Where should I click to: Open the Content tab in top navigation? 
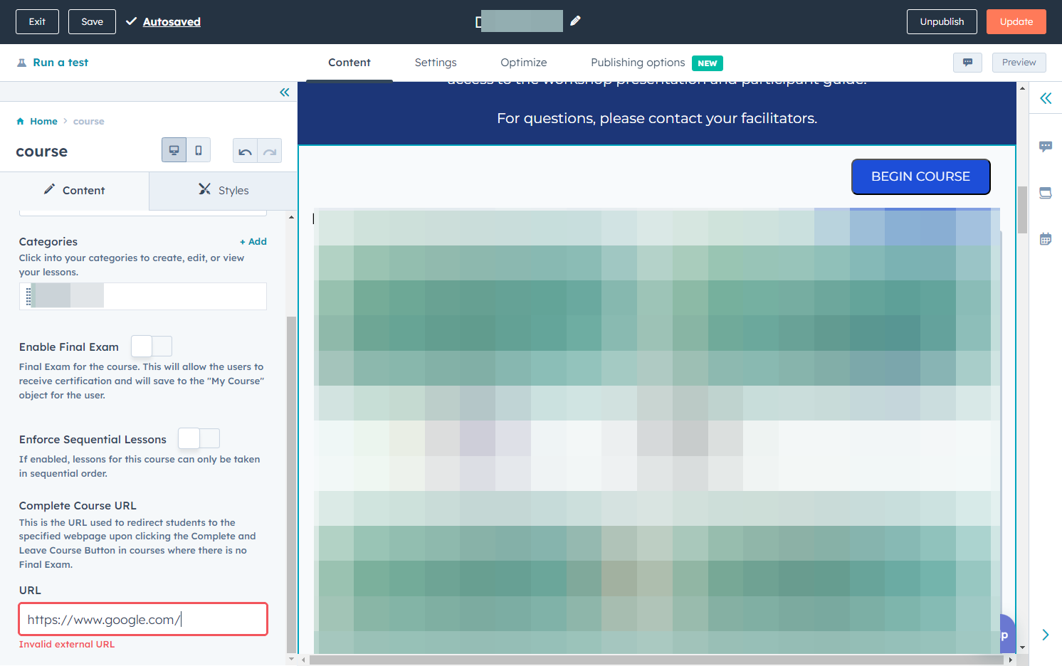click(349, 63)
